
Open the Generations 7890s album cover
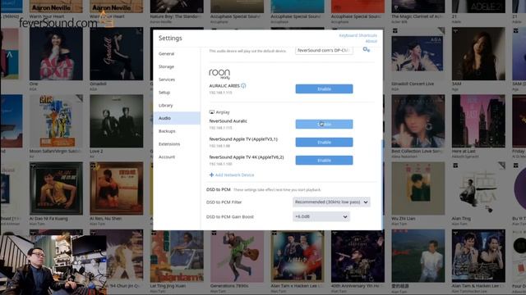pos(238,256)
